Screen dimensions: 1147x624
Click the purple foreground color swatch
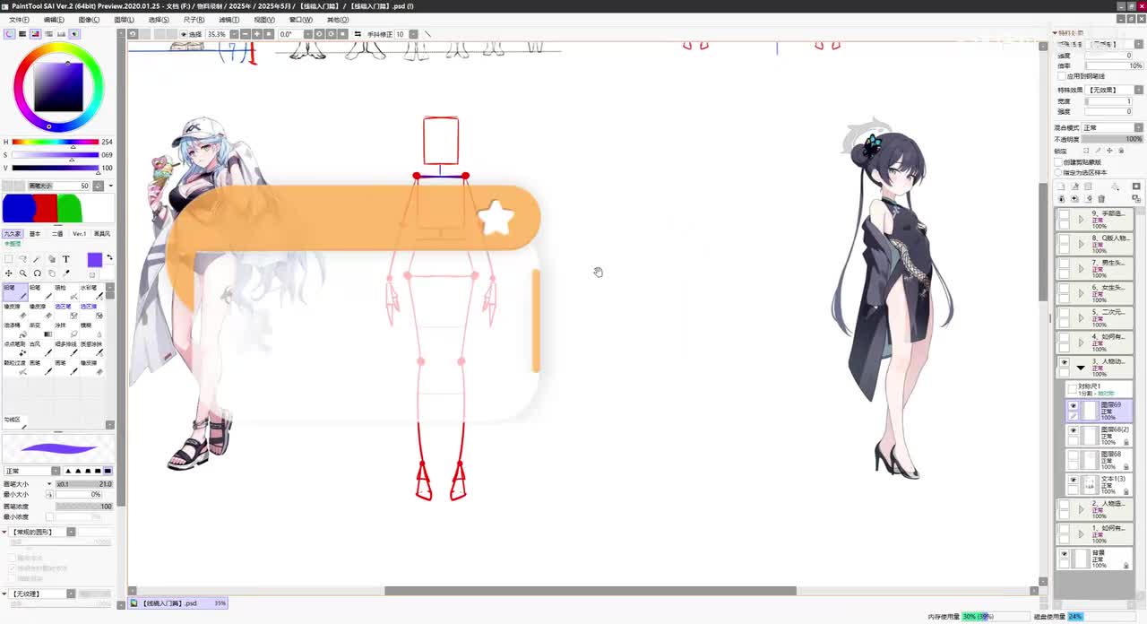pos(94,260)
